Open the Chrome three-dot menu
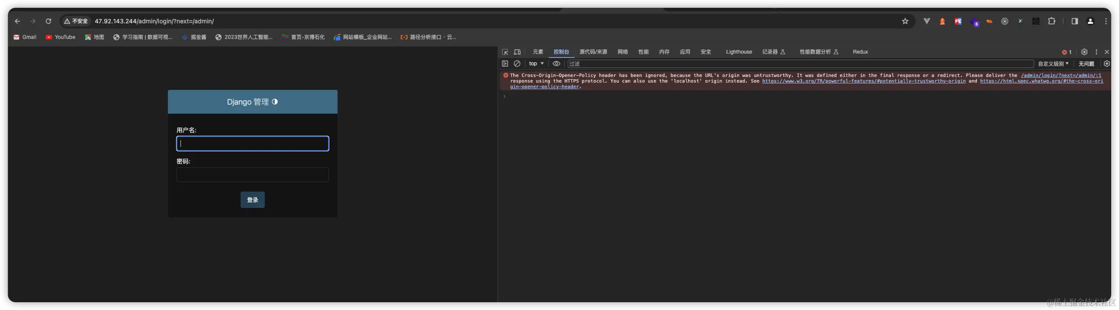 [1106, 21]
